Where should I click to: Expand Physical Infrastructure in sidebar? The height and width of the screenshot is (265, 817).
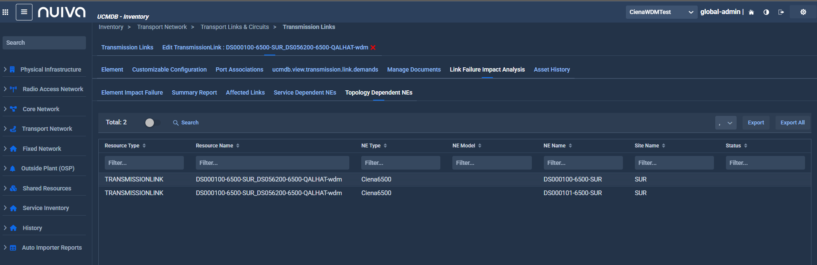coord(50,69)
